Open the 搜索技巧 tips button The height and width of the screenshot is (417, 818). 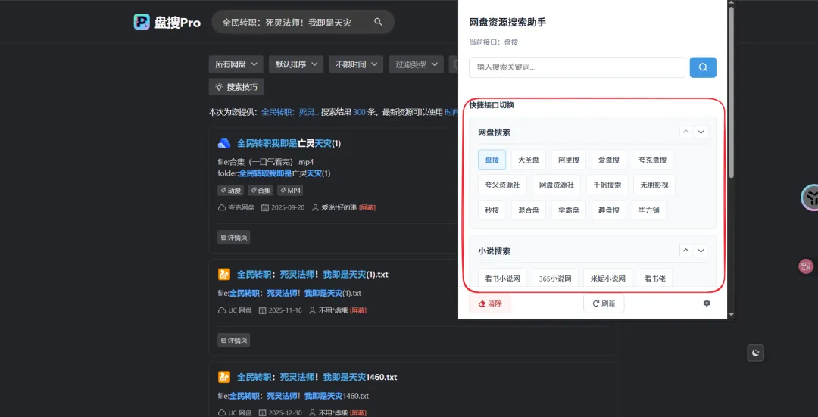click(x=236, y=87)
